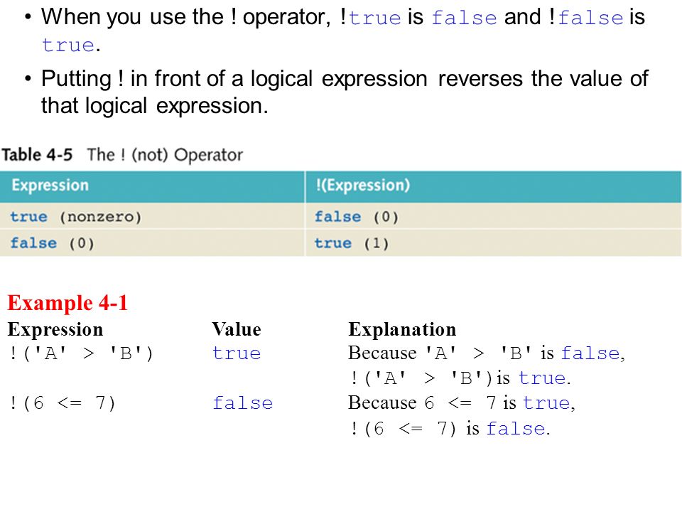The height and width of the screenshot is (512, 682).
Task: Click the line 'that logical expression.'
Action: pos(154,106)
